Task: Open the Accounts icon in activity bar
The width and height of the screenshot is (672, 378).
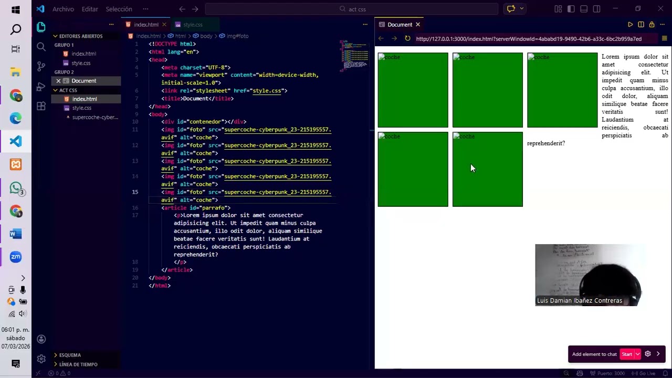Action: click(41, 339)
